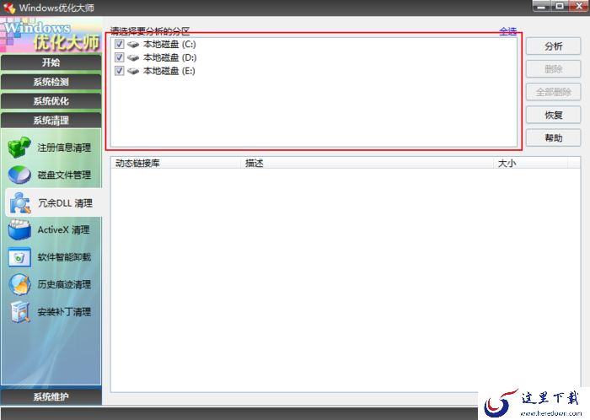This screenshot has width=590, height=420.
Task: Expand the 系统优化 sidebar section
Action: coord(51,101)
